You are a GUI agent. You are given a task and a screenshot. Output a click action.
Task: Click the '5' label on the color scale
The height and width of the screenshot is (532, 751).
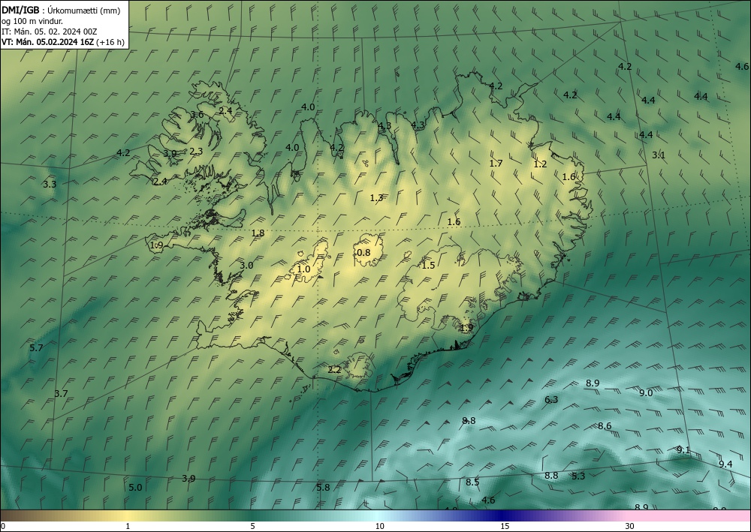tap(252, 527)
